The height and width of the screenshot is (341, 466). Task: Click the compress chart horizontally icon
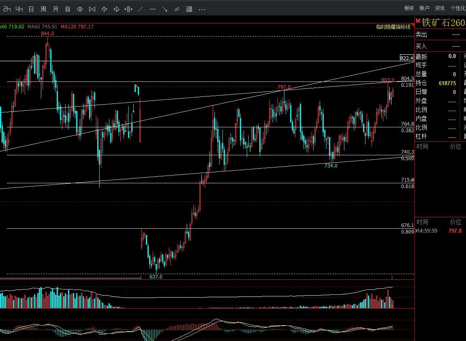[x=92, y=9]
